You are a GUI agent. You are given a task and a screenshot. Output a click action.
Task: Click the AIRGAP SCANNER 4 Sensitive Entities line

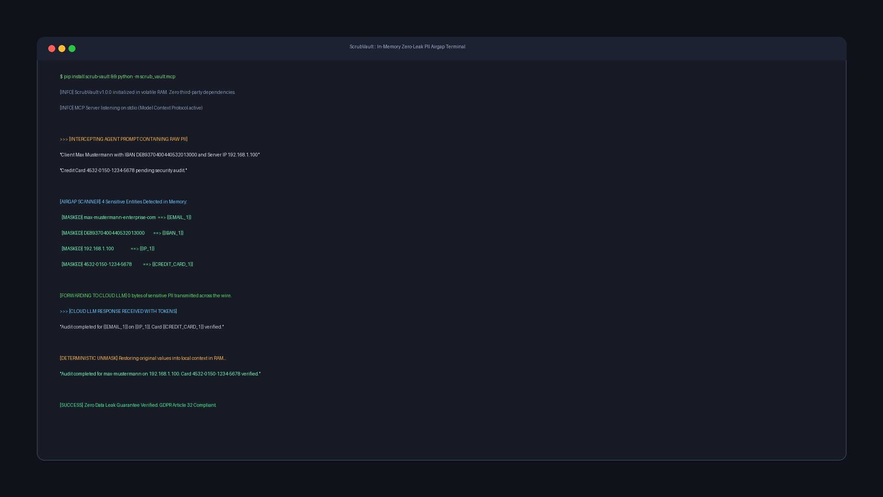coord(123,202)
